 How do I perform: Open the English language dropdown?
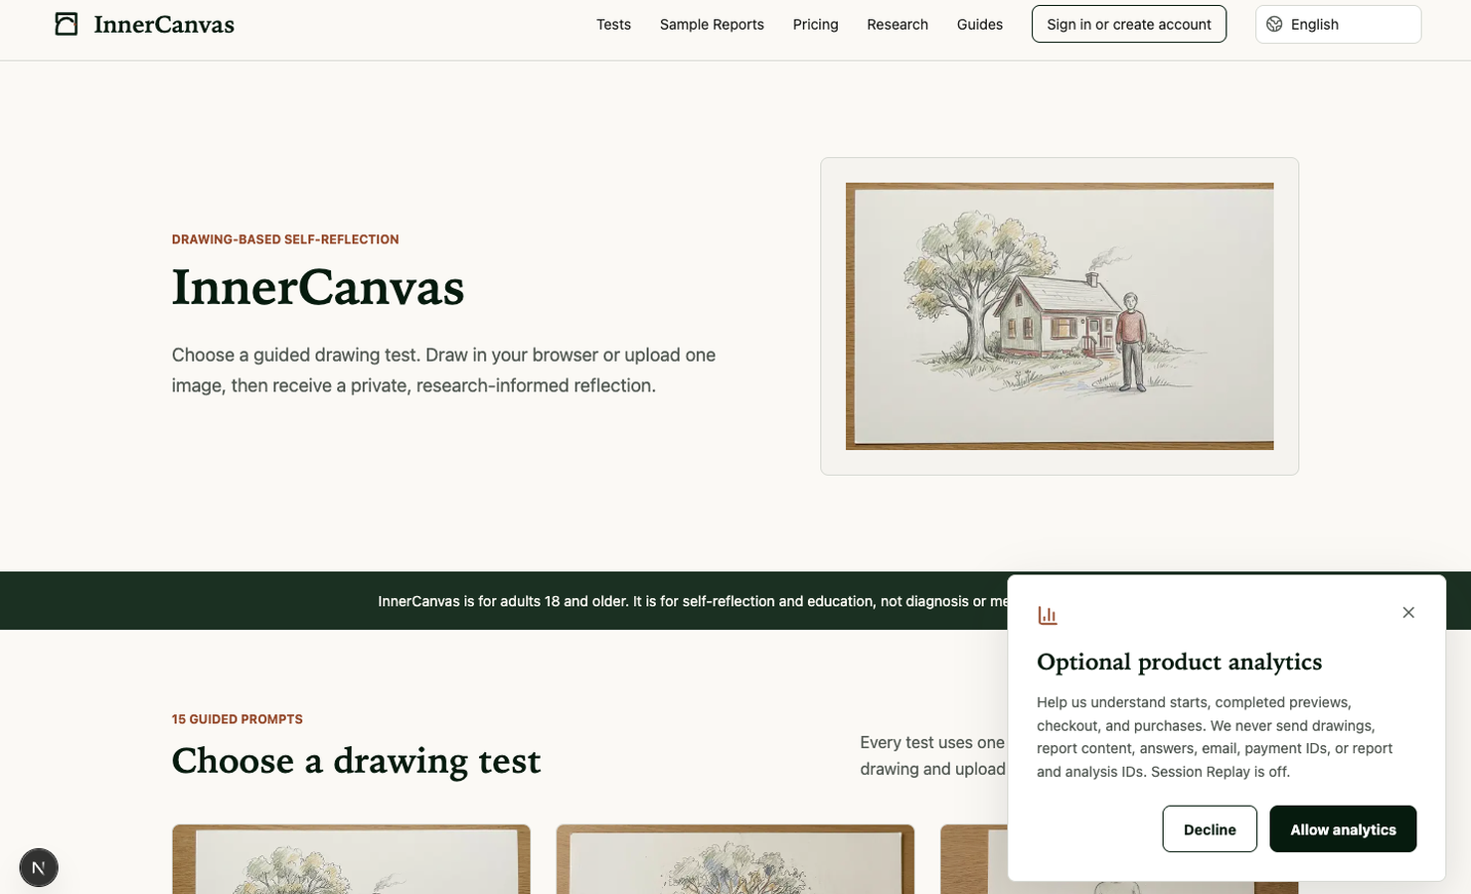tap(1338, 24)
